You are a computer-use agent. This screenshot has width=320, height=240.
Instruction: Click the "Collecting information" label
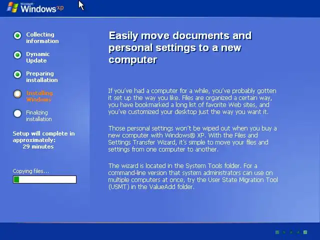[42, 38]
